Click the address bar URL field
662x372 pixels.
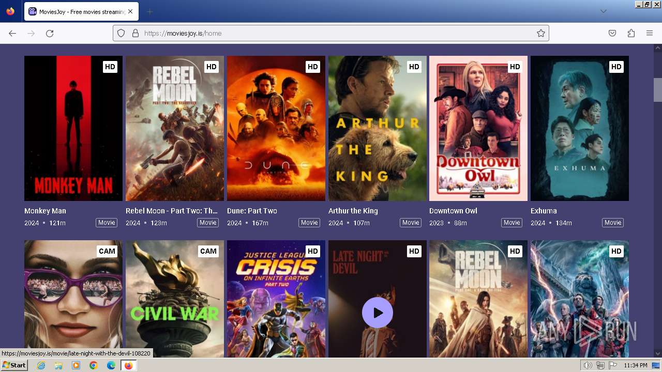tap(331, 33)
